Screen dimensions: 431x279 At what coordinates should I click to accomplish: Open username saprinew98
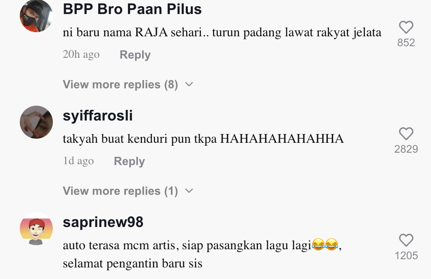[x=103, y=222]
